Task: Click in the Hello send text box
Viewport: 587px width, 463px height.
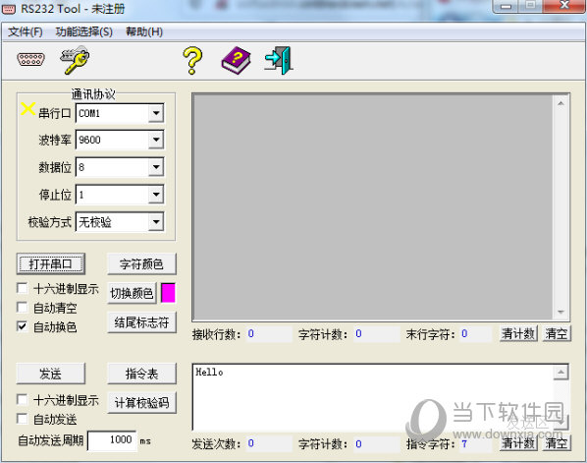Action: pos(372,396)
